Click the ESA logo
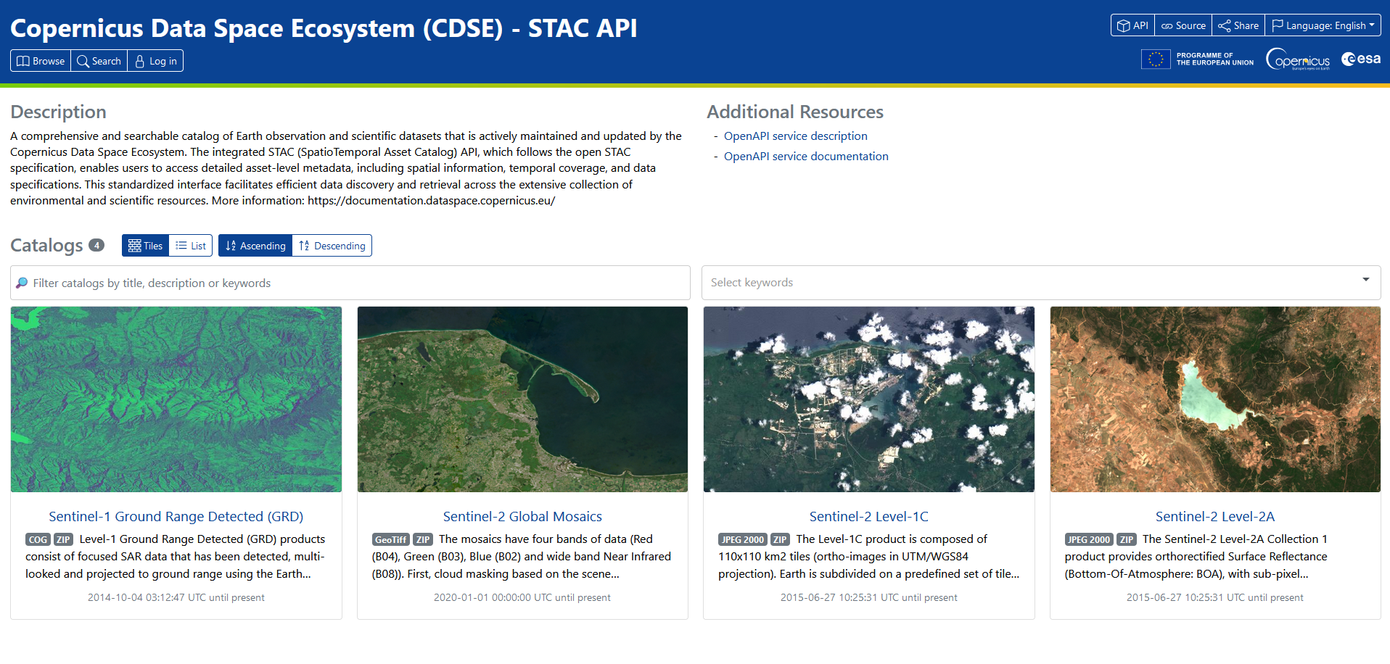1390x664 pixels. point(1361,59)
